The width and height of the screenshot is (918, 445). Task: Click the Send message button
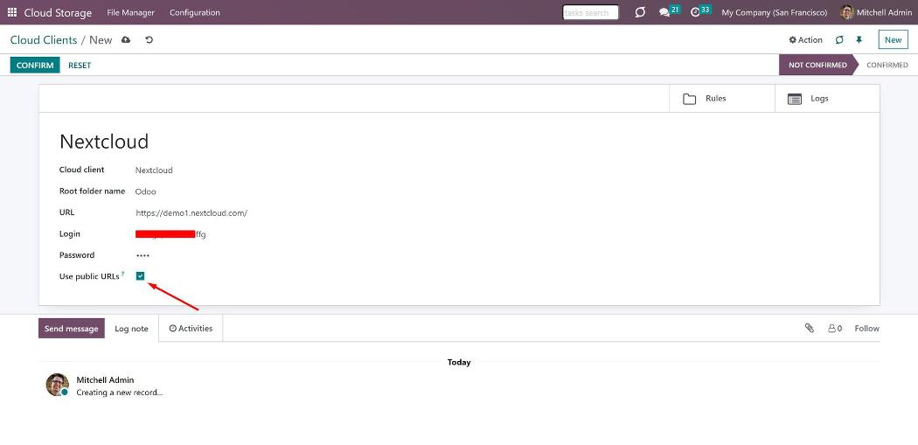coord(72,329)
